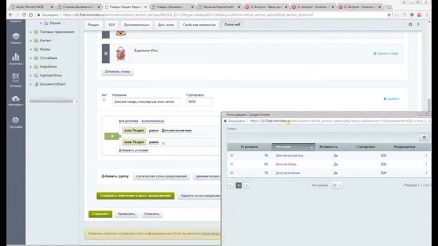Click the все условия link
This screenshot has width=438, height=246.
click(x=129, y=121)
